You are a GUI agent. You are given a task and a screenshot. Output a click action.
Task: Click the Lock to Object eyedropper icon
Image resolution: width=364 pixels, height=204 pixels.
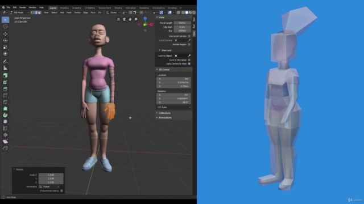(x=189, y=56)
